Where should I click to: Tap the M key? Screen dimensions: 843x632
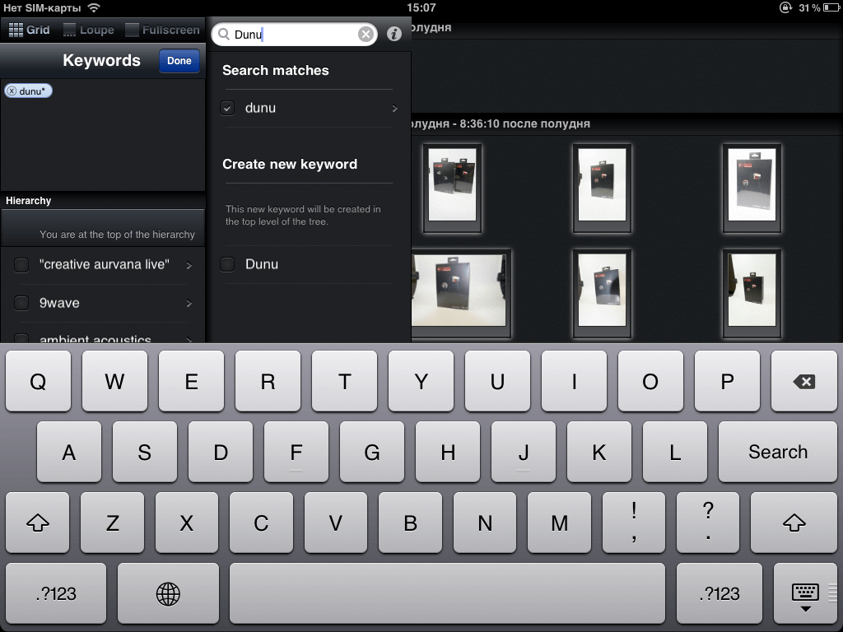559,523
